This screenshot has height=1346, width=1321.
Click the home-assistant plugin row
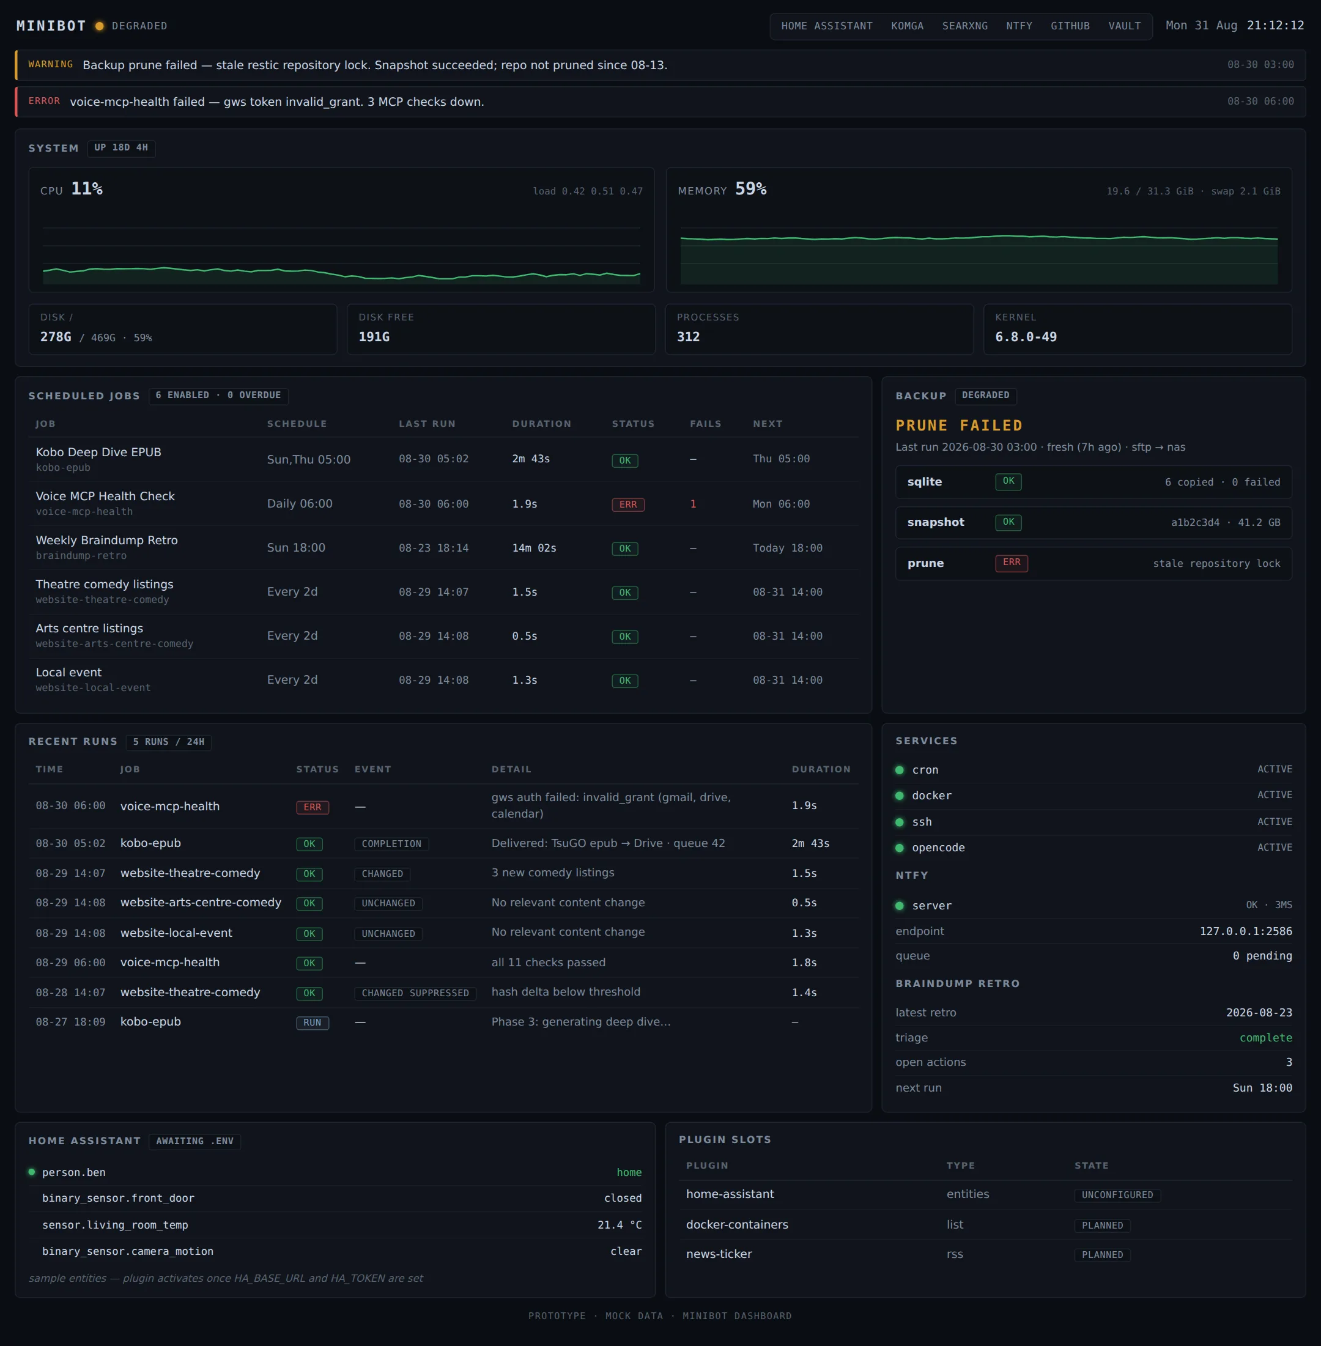[985, 1194]
